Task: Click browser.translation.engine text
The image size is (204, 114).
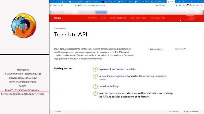Action: pyautogui.click(x=23, y=82)
